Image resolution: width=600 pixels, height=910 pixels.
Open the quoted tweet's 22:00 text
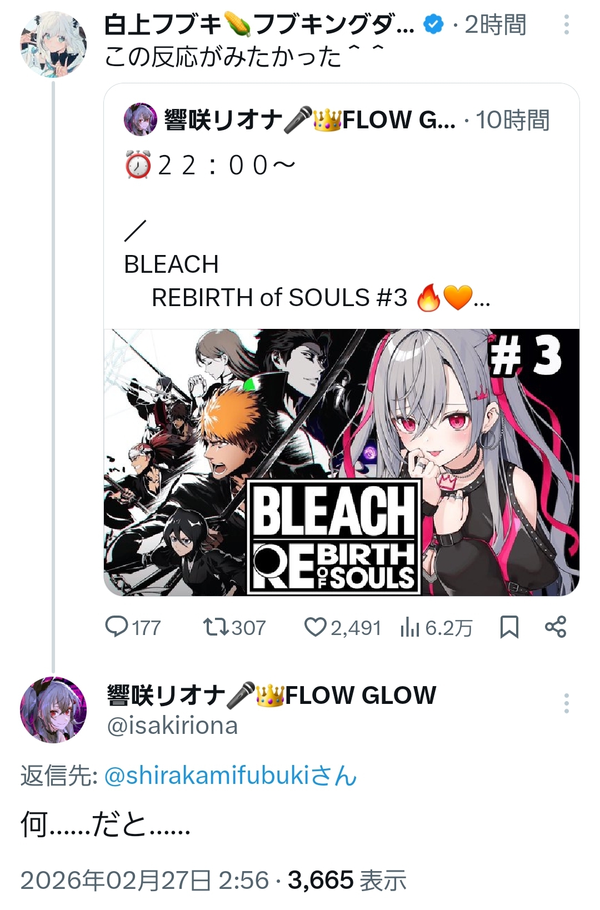(211, 166)
